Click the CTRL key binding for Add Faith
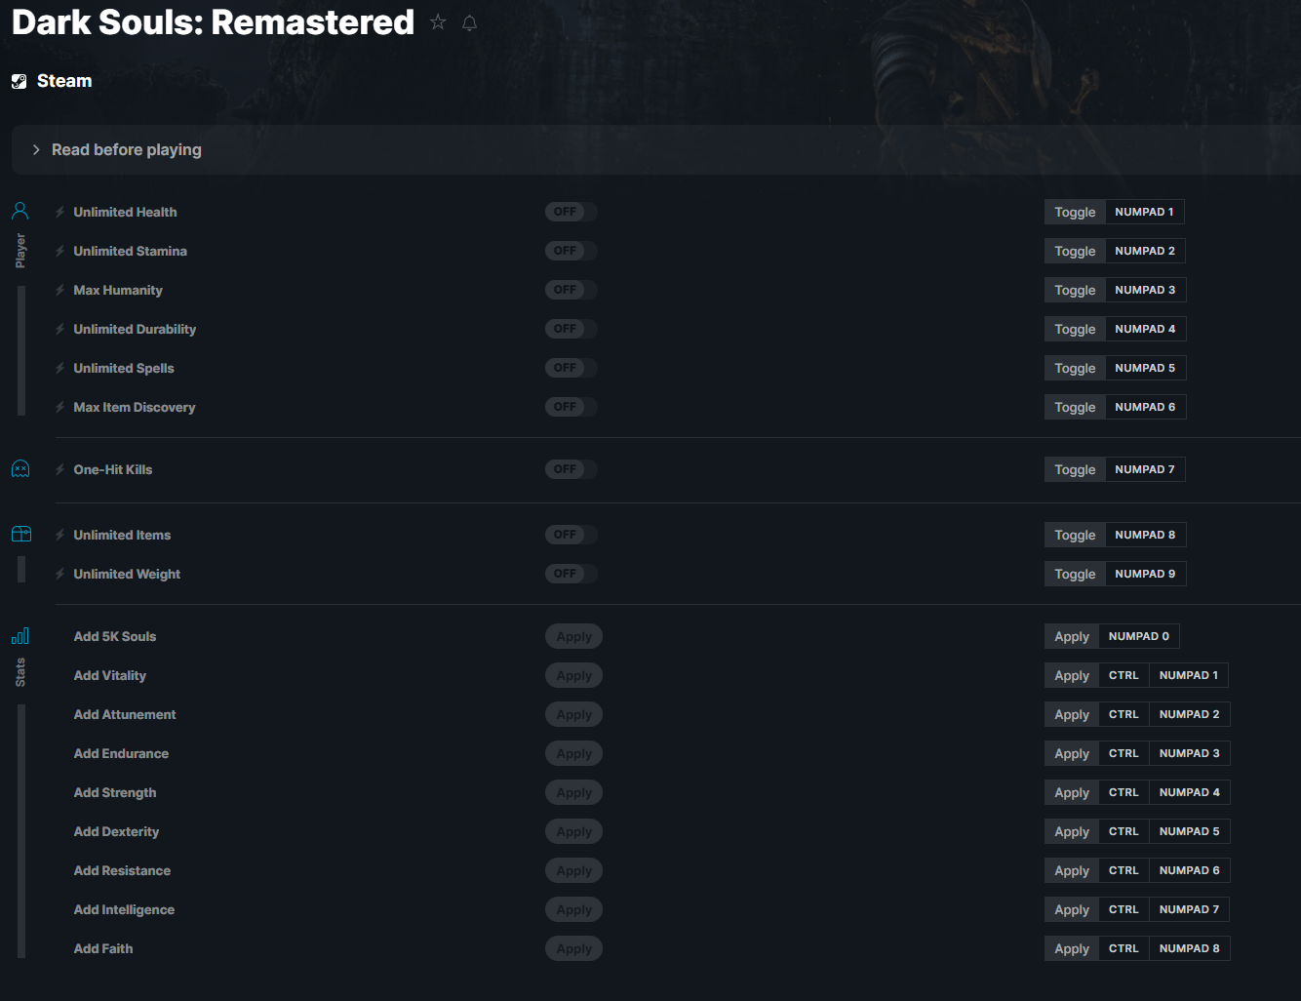The image size is (1301, 1001). pos(1124,948)
